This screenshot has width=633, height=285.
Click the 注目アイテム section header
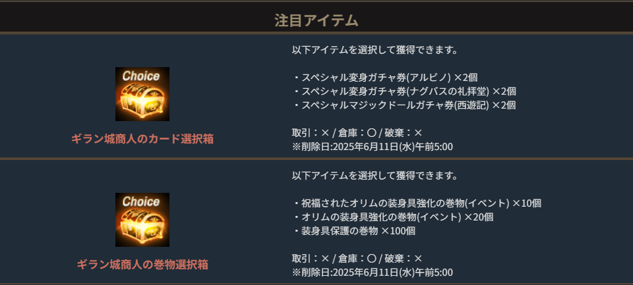[316, 20]
